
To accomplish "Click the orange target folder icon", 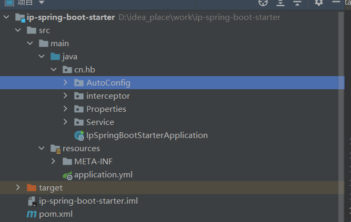I will (32, 187).
